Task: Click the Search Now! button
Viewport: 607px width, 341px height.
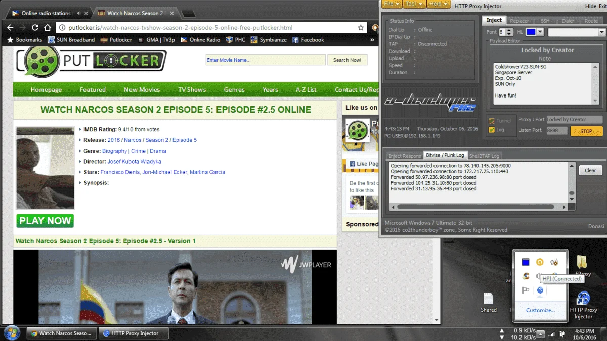Action: [348, 60]
